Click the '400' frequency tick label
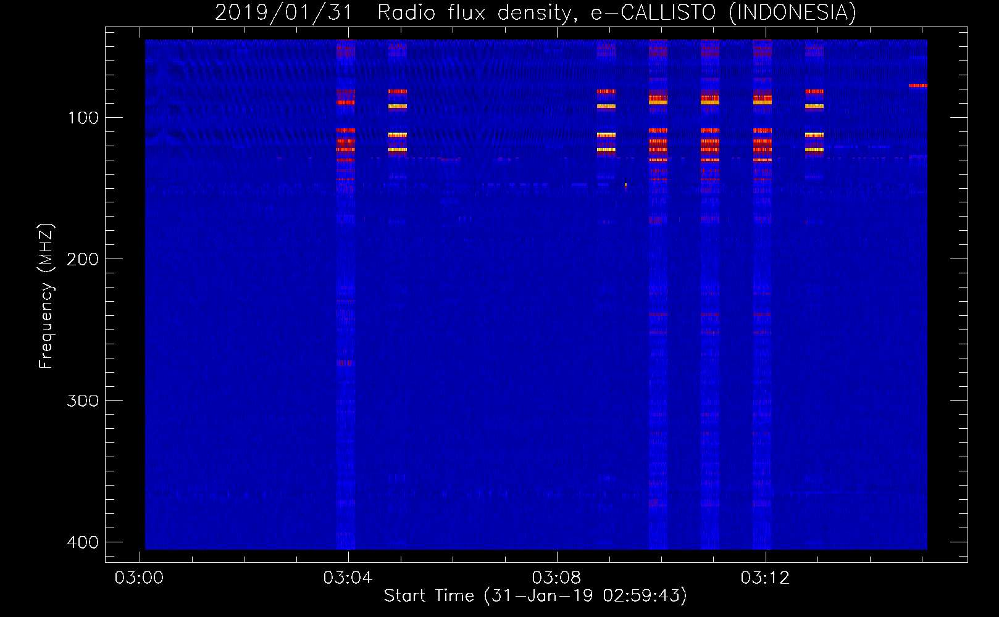Screen dimensions: 999x617 coord(83,542)
